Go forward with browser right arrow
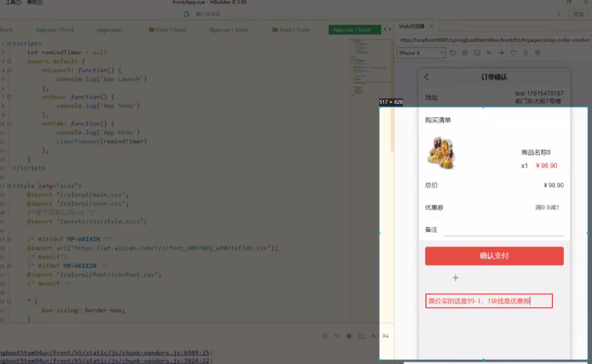 501,53
